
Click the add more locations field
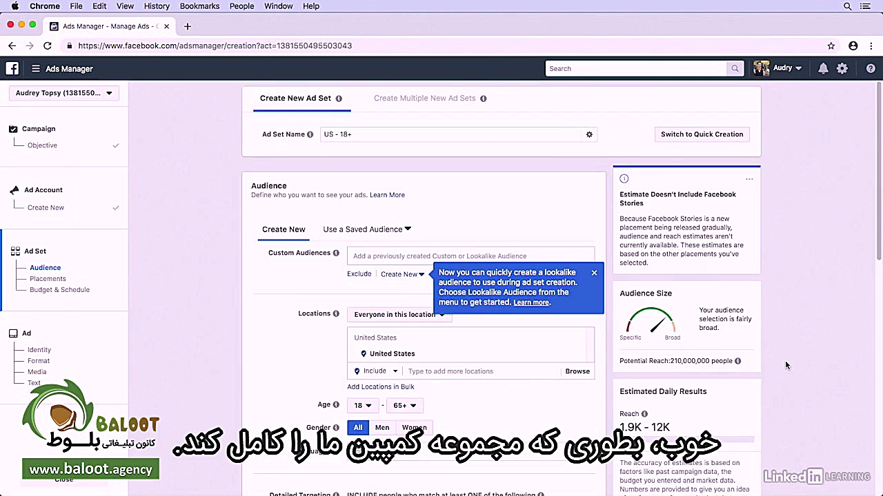[x=483, y=371]
